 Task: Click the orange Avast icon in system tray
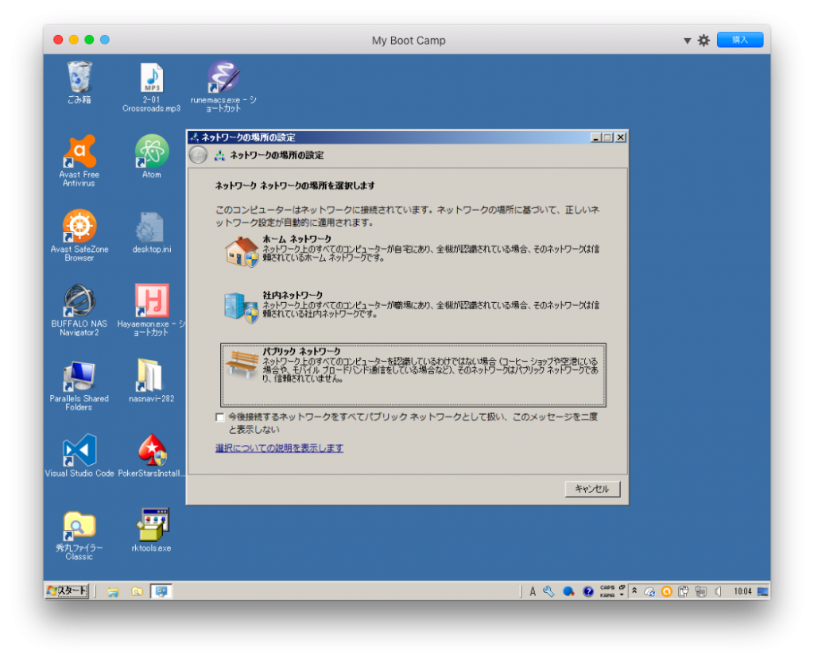667,591
